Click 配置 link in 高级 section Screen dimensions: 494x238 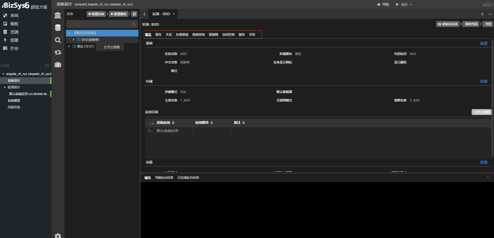tap(484, 162)
